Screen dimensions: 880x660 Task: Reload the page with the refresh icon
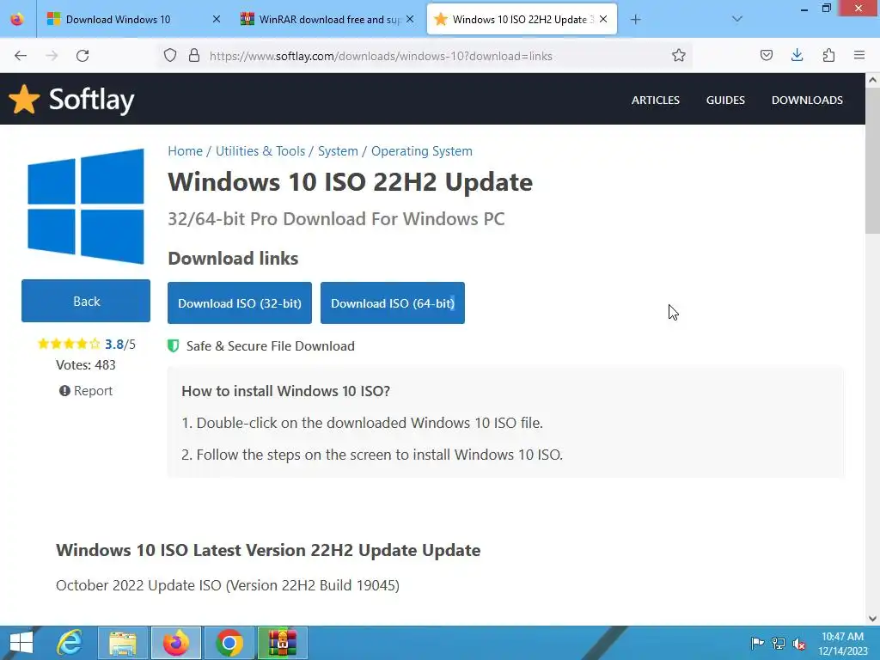[x=82, y=56]
